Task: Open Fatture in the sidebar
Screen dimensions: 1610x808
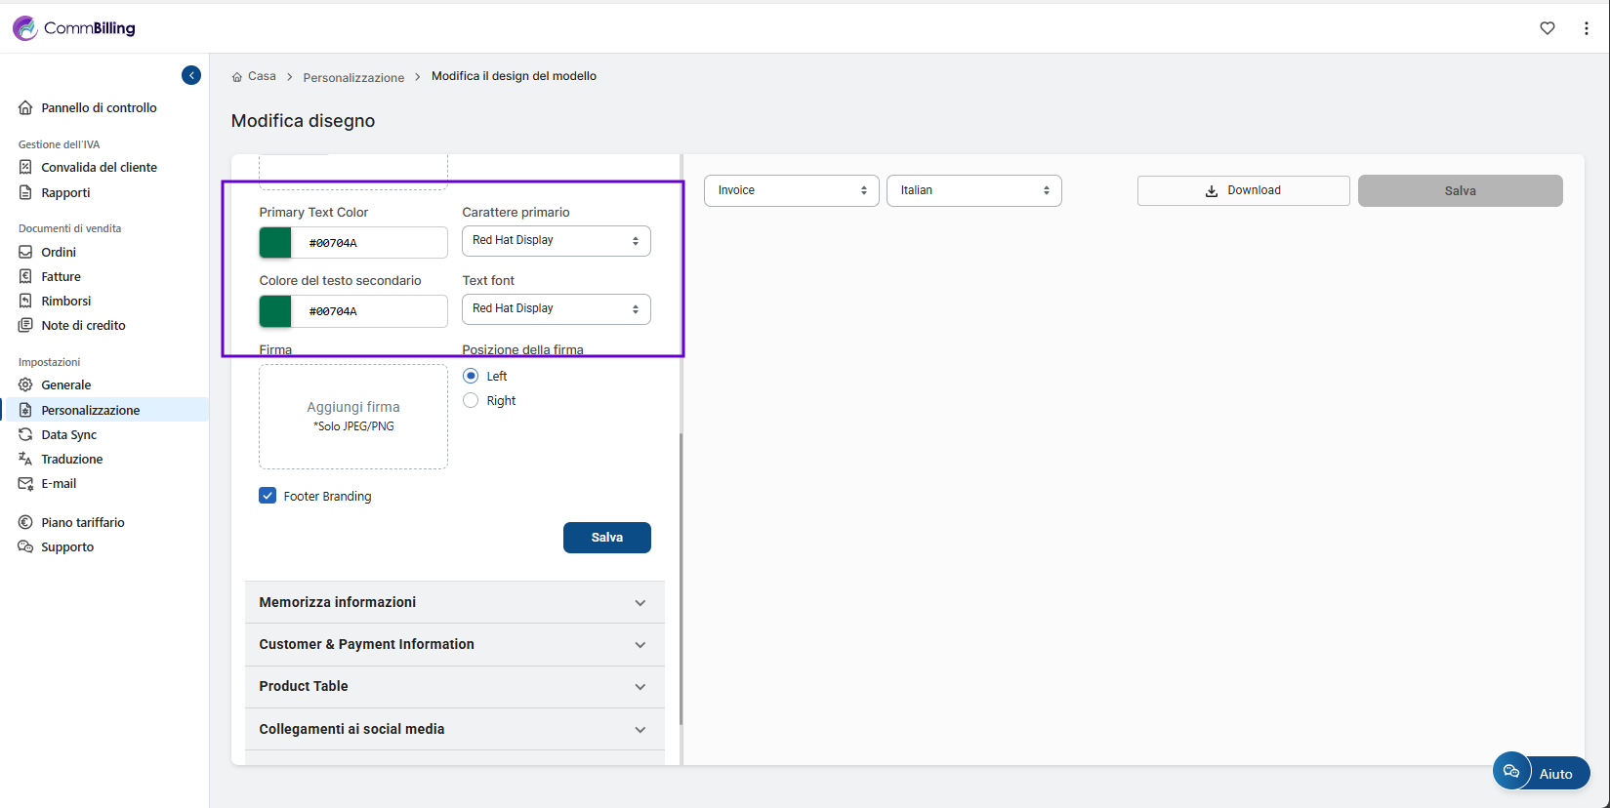Action: coord(61,276)
